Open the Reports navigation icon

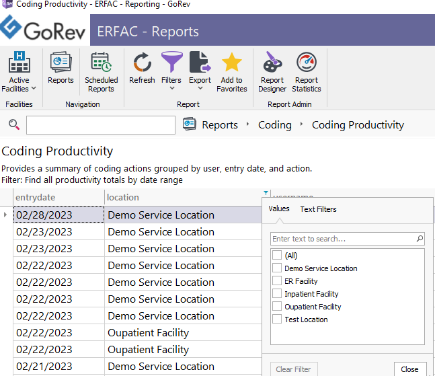61,62
